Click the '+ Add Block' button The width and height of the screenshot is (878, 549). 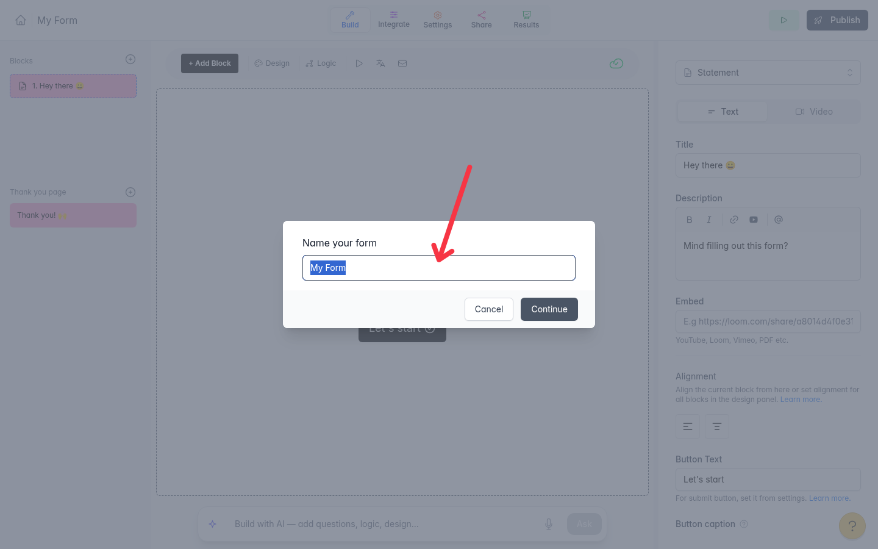click(210, 63)
